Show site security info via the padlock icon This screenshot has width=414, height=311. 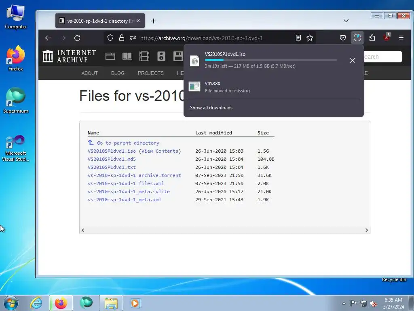click(x=121, y=38)
